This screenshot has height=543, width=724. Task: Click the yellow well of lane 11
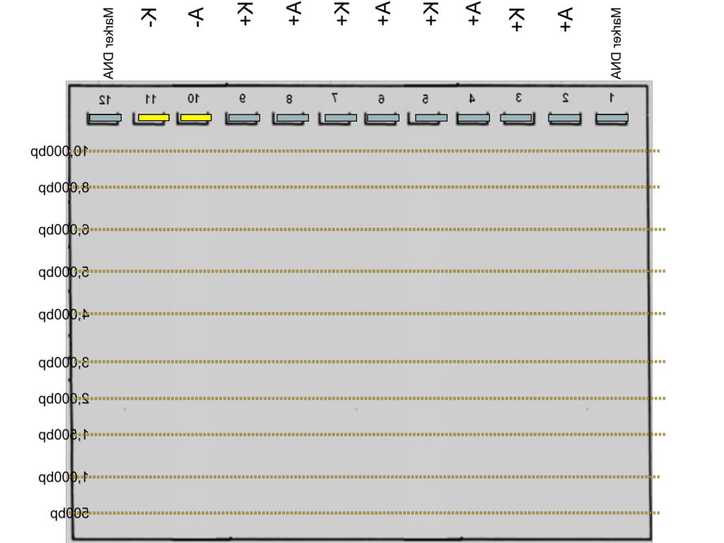coord(153,118)
